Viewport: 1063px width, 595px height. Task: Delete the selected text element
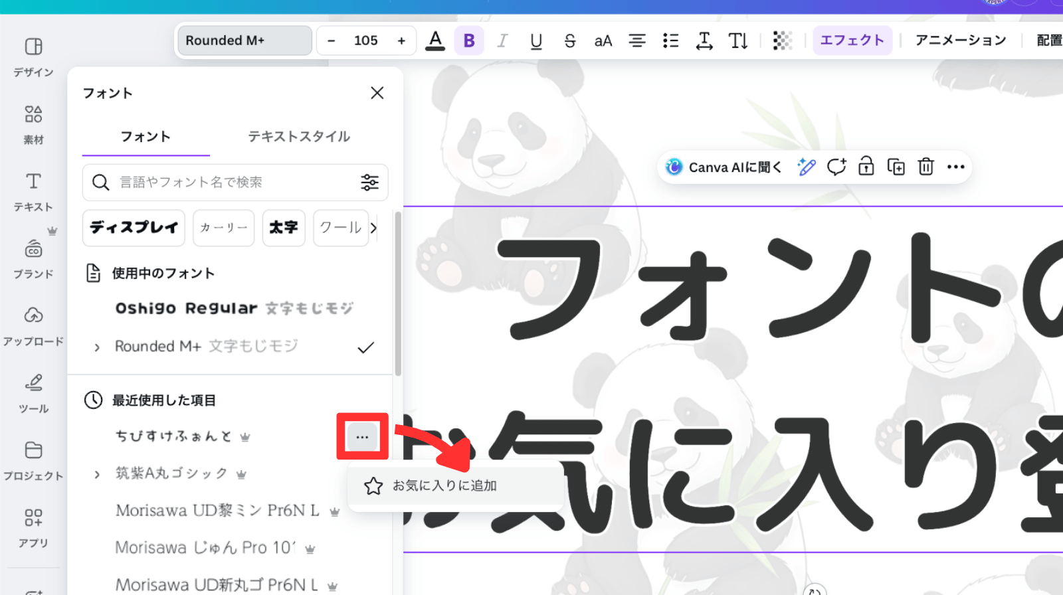tap(926, 167)
